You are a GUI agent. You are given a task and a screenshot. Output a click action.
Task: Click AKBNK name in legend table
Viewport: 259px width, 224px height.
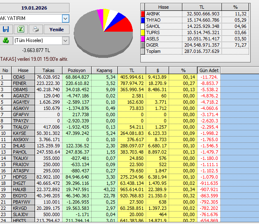(x=153, y=14)
